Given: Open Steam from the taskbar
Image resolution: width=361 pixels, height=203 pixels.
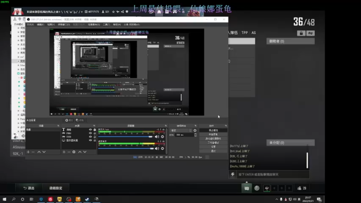Looking at the screenshot, I should click(87, 199).
